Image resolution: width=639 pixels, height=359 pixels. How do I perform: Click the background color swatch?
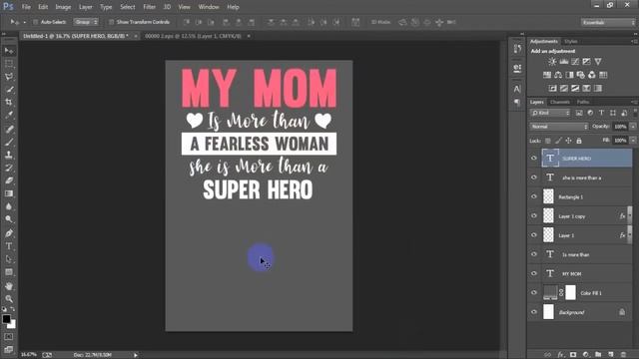13,325
